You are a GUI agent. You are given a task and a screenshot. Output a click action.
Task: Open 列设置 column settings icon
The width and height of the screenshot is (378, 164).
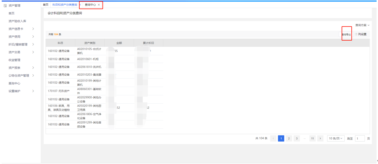(x=356, y=34)
